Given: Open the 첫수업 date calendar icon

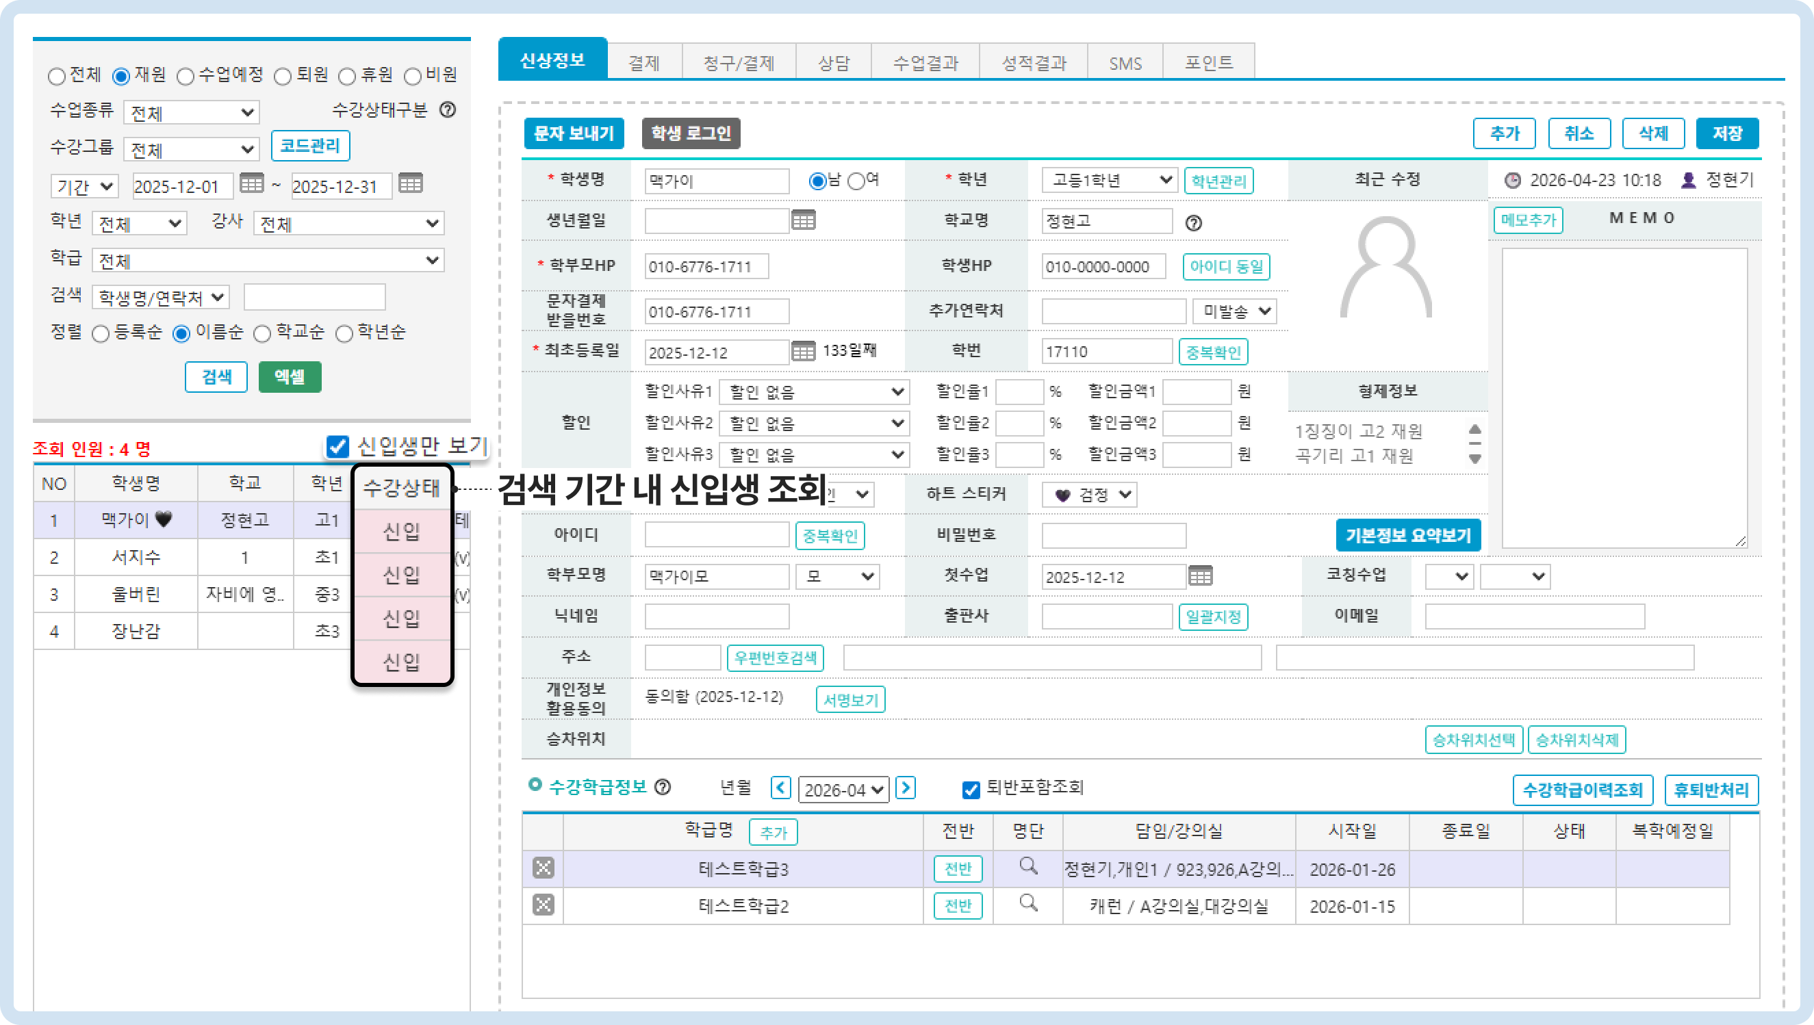Looking at the screenshot, I should coord(1201,576).
